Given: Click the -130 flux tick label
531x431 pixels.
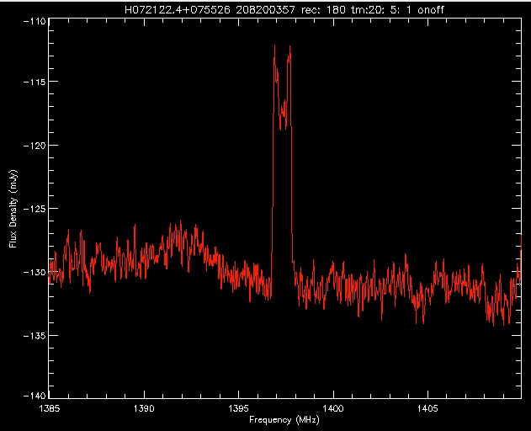Looking at the screenshot, I should (x=35, y=271).
